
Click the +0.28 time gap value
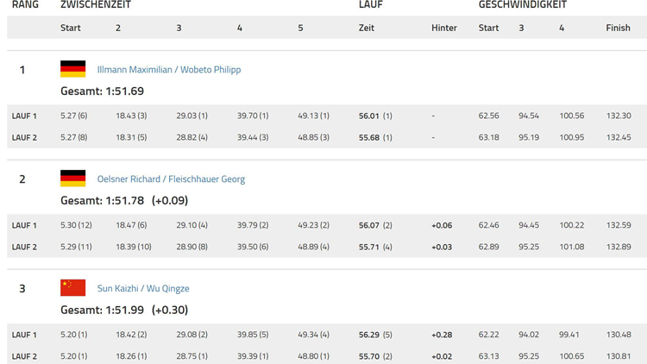(x=442, y=335)
